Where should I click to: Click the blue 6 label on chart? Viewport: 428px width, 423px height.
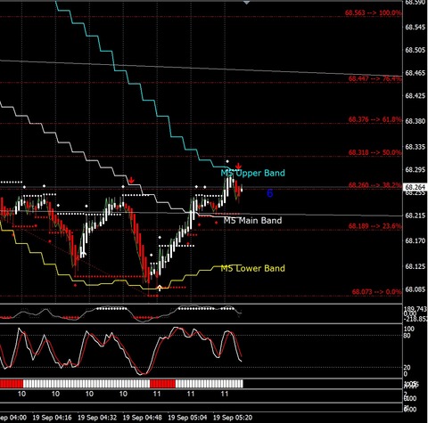(269, 193)
